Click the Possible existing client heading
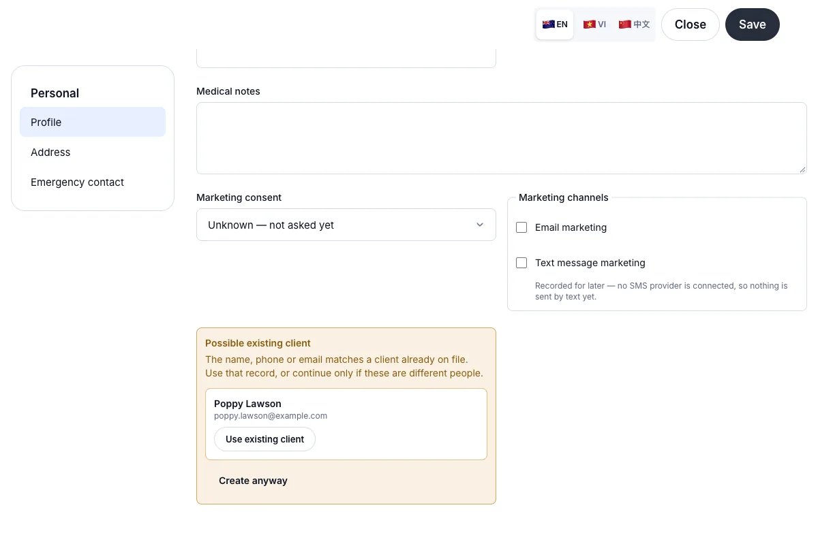 pos(258,343)
